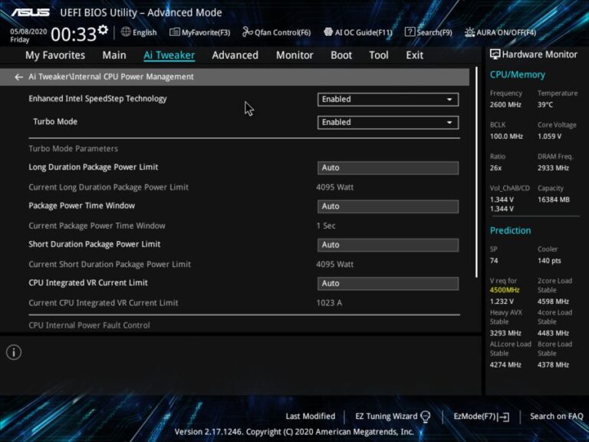Select Enhanced Intel SpeedStep Technology label

tap(97, 99)
